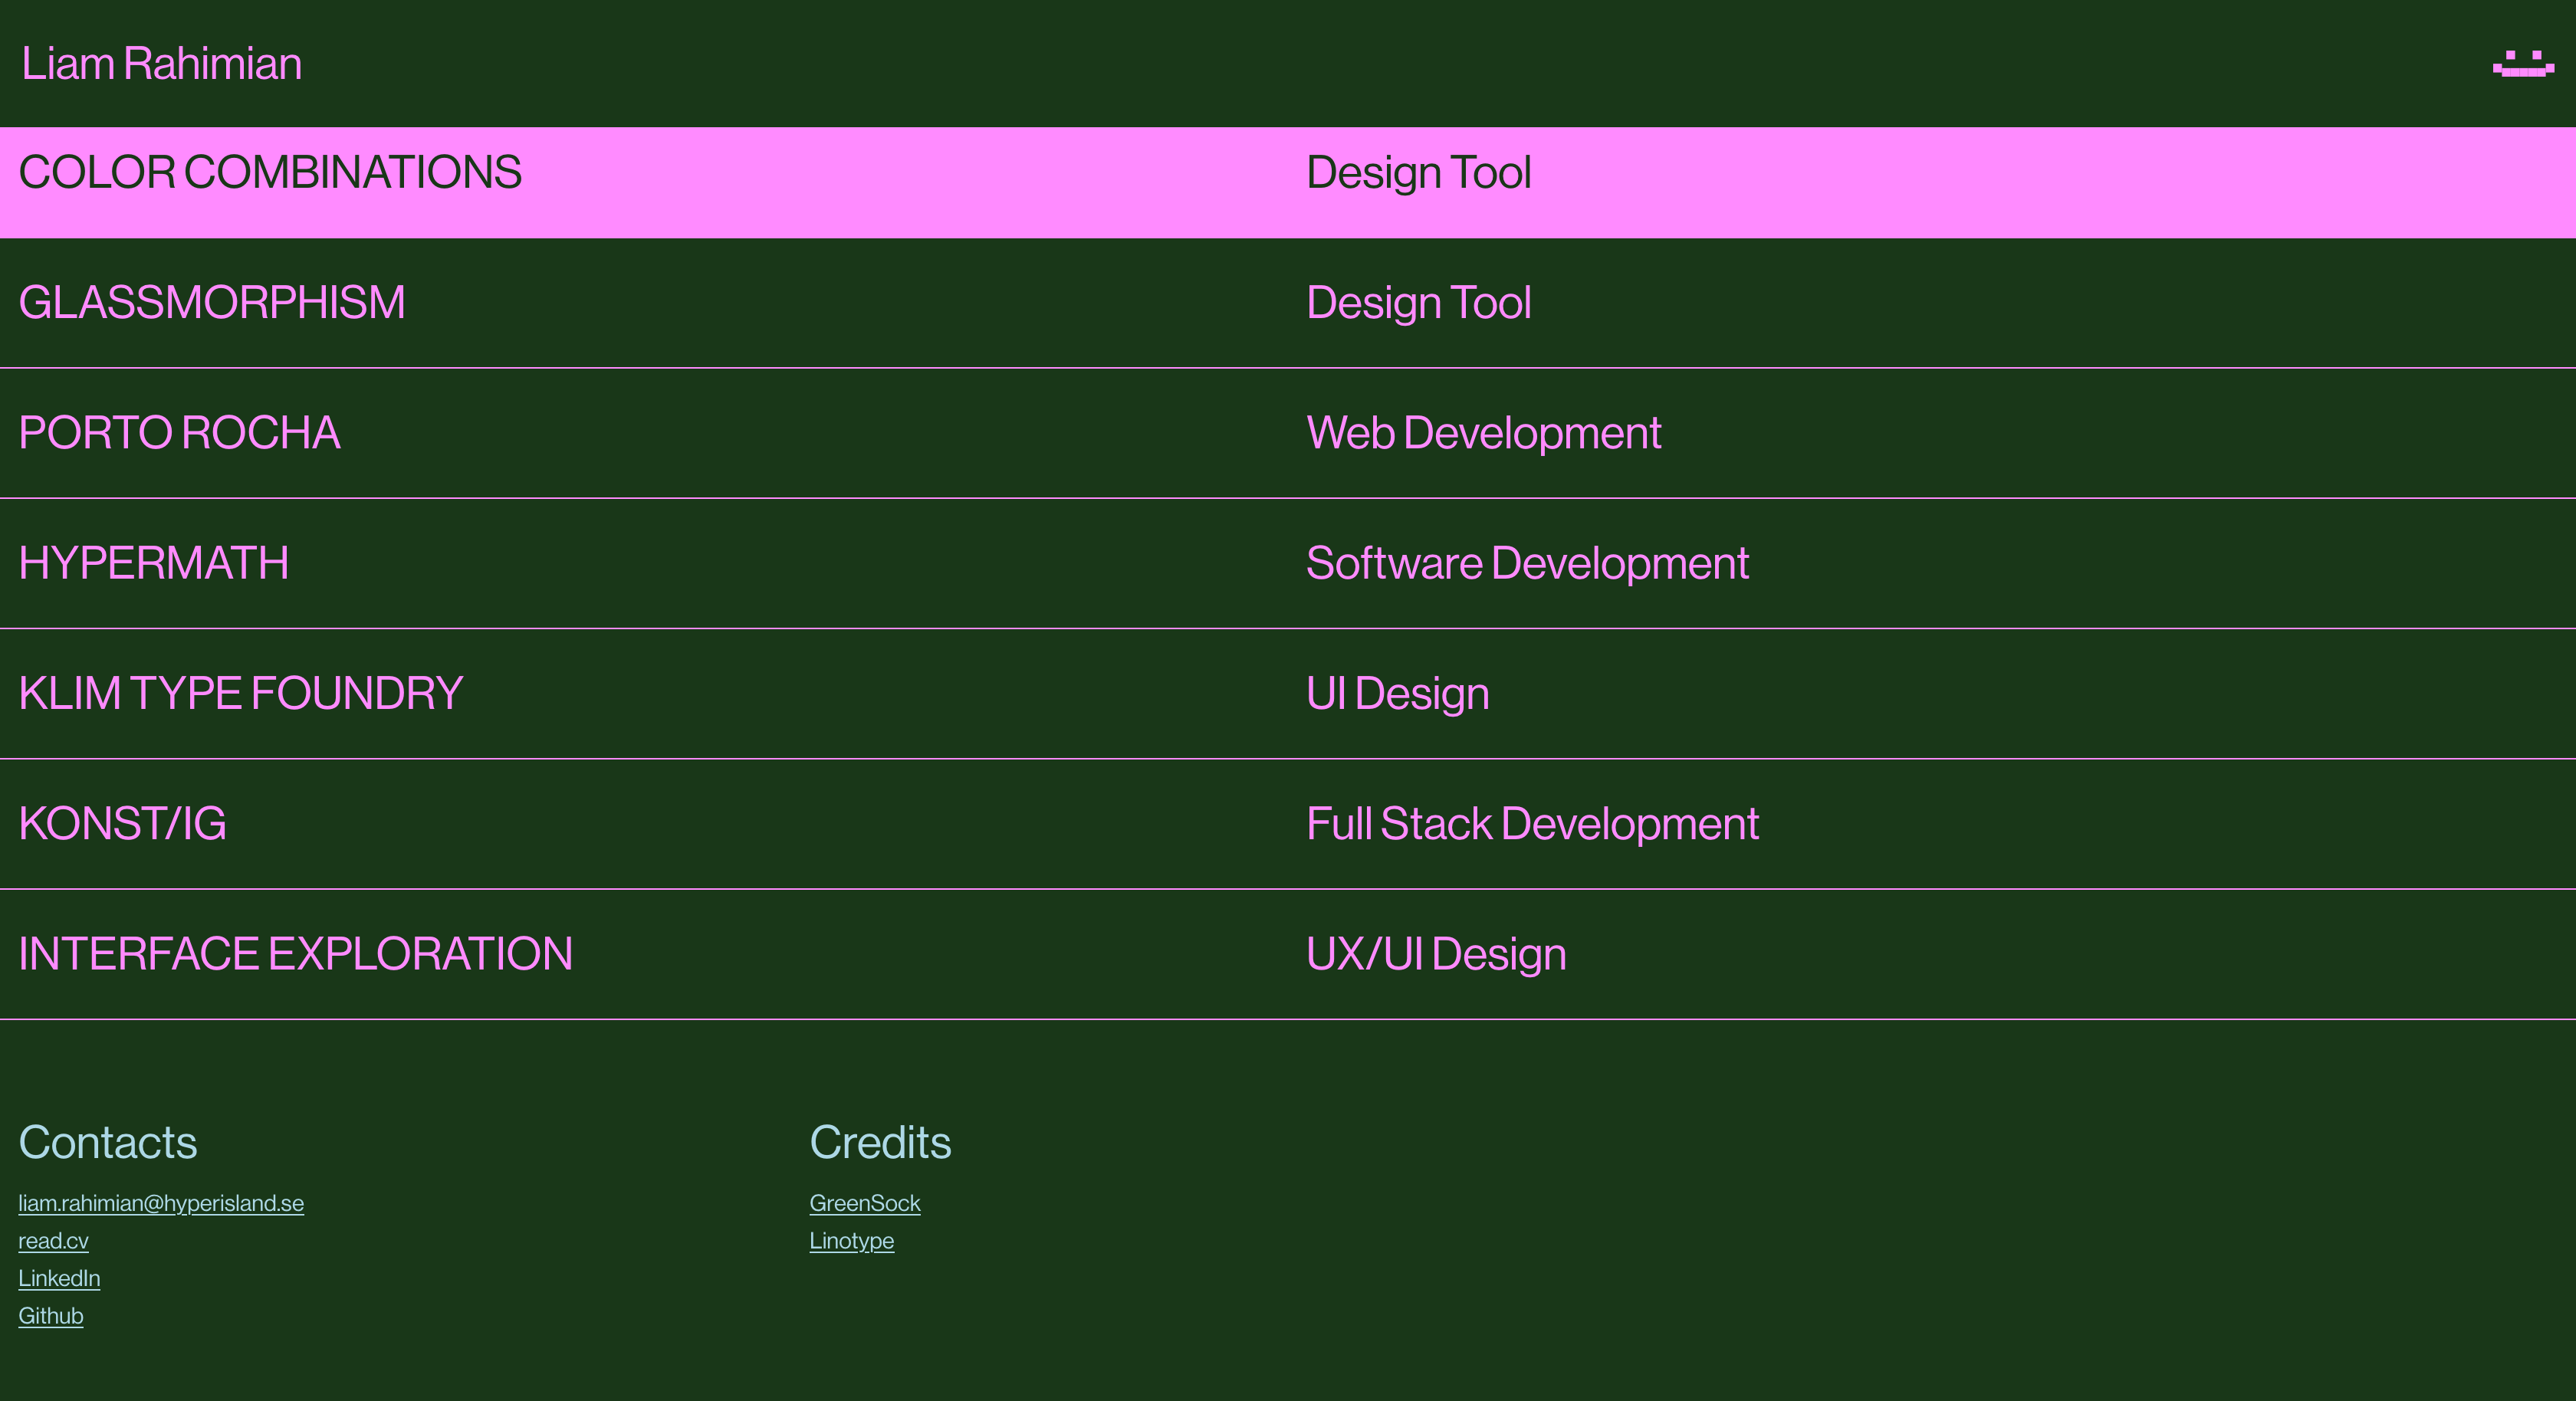Click Full Stack Development label
Screen dimensions: 2576x1401
pos(1532,824)
